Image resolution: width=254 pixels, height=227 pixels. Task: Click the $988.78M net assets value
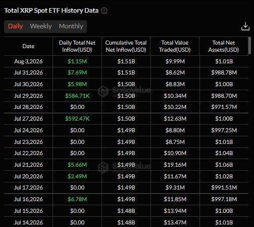(x=224, y=72)
